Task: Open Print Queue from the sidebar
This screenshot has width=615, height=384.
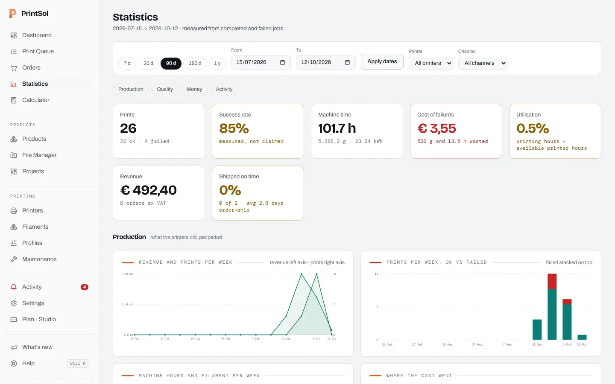Action: tap(50, 52)
